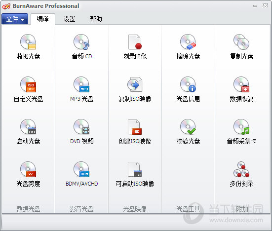Switch to the 编译 tab
The height and width of the screenshot is (231, 272).
tap(42, 19)
